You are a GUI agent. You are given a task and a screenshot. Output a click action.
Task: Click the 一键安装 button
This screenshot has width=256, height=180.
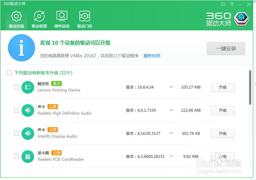coord(226,48)
